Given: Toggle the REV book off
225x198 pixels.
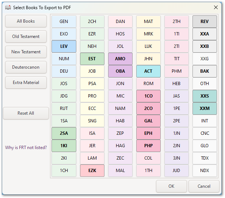Looking at the screenshot, I should tap(205, 22).
